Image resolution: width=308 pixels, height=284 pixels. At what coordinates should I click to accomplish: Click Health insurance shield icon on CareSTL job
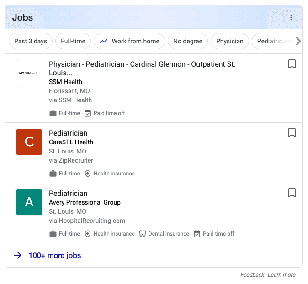click(88, 174)
